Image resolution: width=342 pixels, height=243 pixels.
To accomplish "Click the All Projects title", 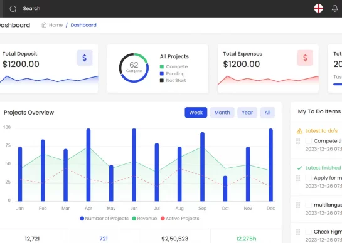I will click(x=174, y=56).
